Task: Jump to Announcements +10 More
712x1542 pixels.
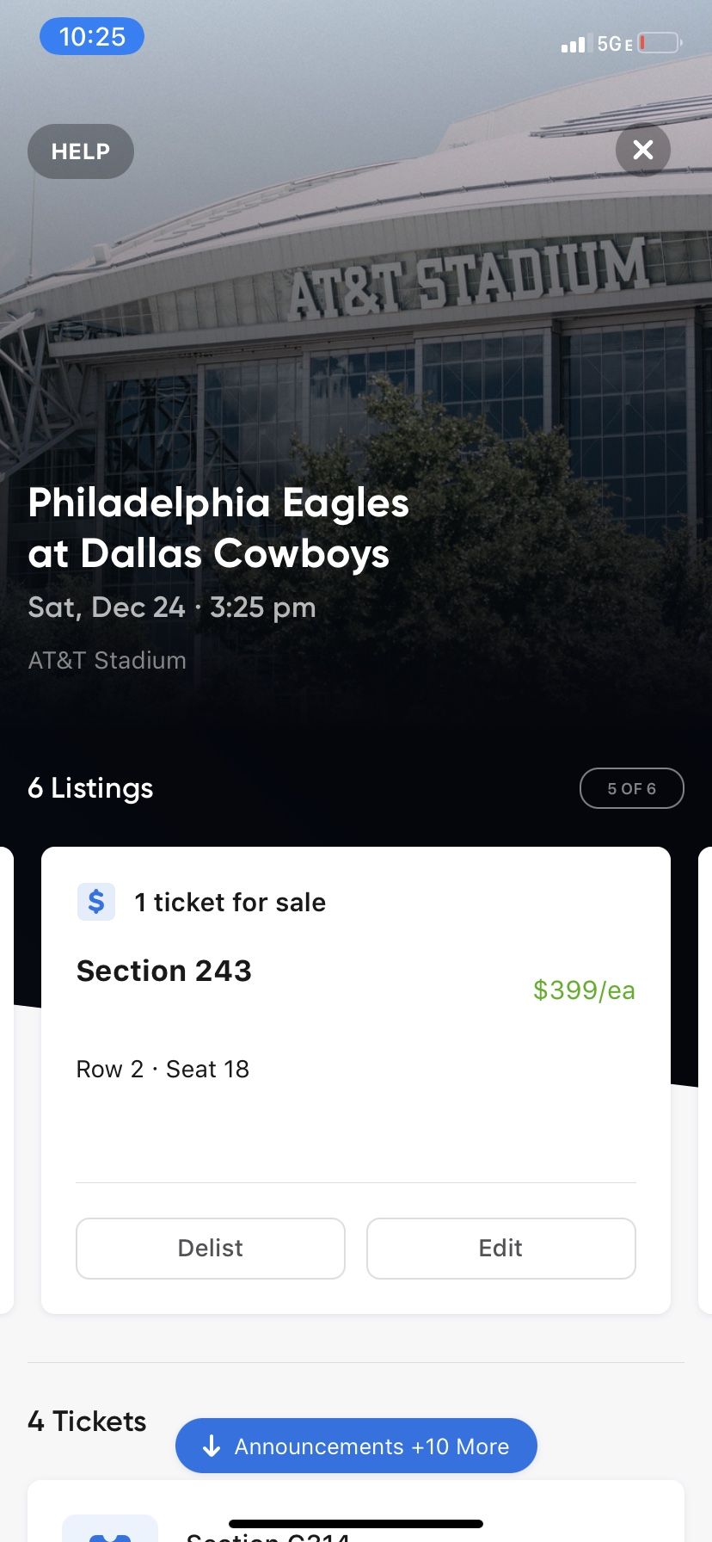Action: click(x=356, y=1446)
